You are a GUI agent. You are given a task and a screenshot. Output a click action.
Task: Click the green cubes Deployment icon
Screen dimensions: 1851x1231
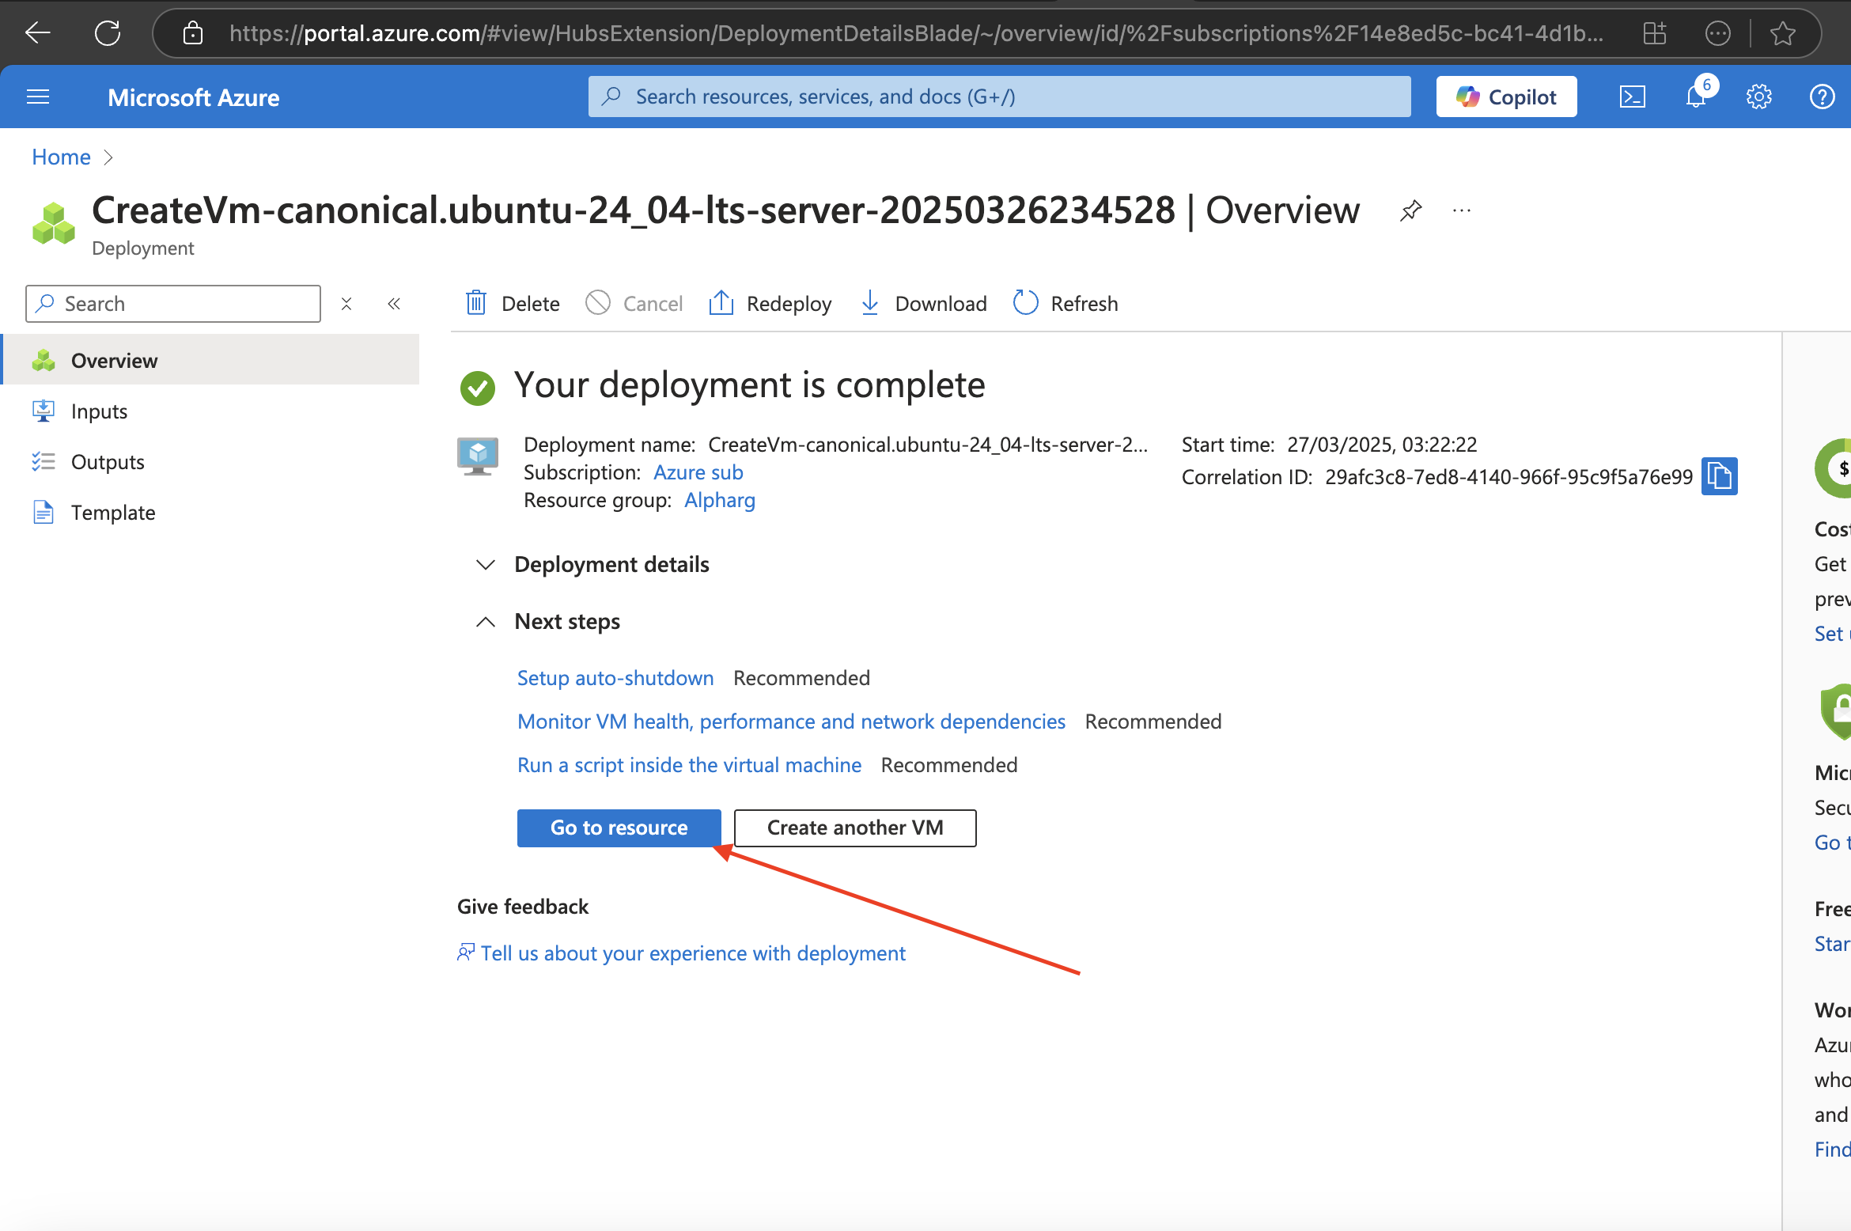54,223
